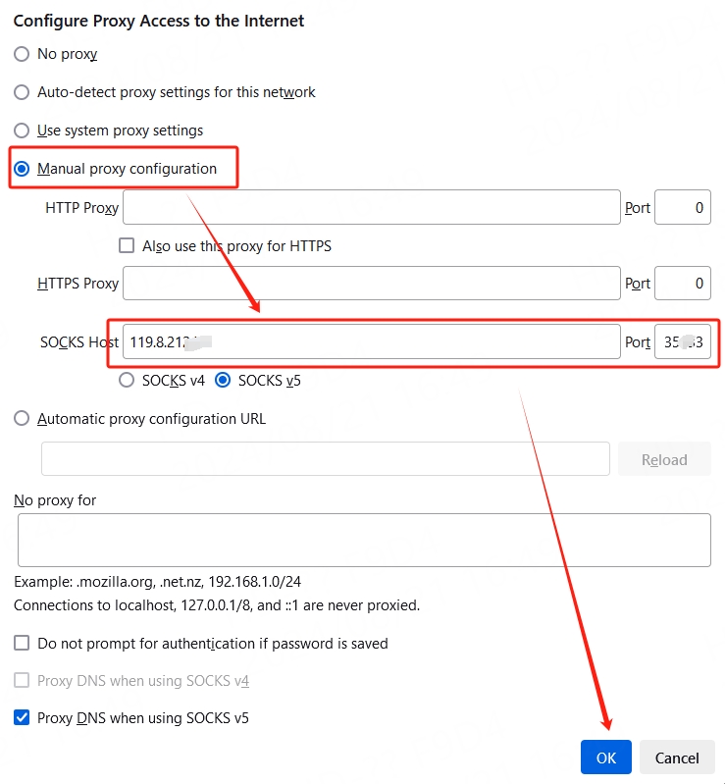725x784 pixels.
Task: Check Do not prompt for authentication option
Action: 22,644
